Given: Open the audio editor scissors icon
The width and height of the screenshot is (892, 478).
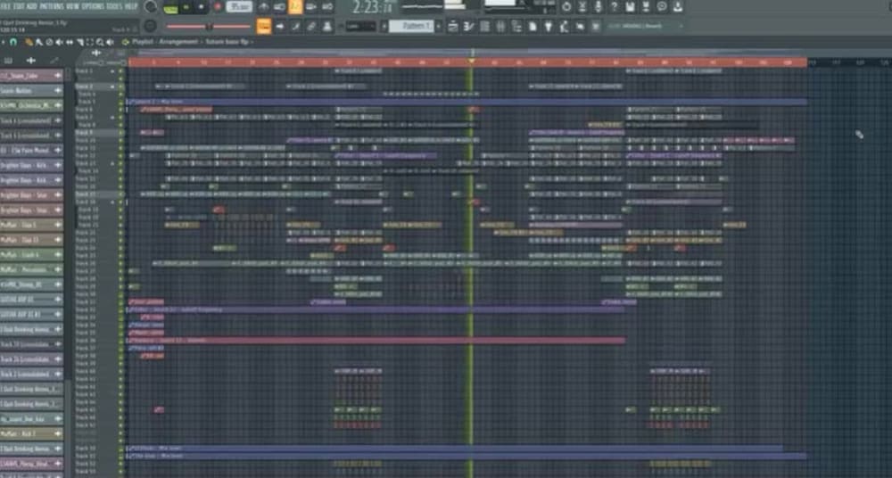Looking at the screenshot, I should click(582, 7).
